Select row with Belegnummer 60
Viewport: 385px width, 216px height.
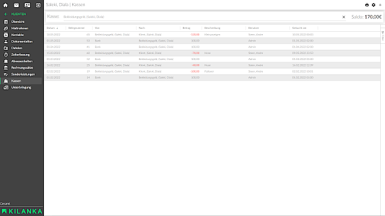click(x=212, y=53)
